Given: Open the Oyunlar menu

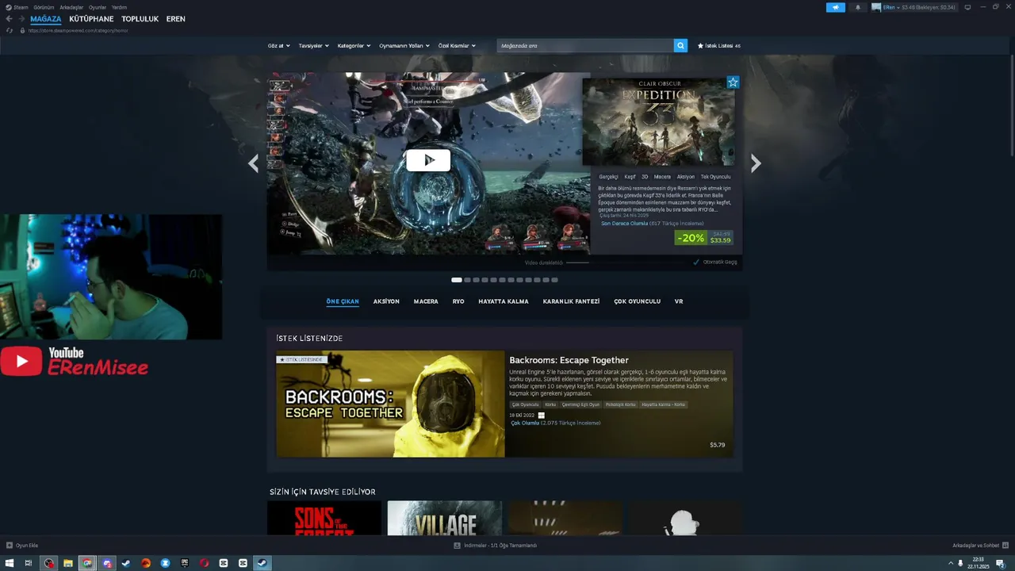Looking at the screenshot, I should click(98, 7).
